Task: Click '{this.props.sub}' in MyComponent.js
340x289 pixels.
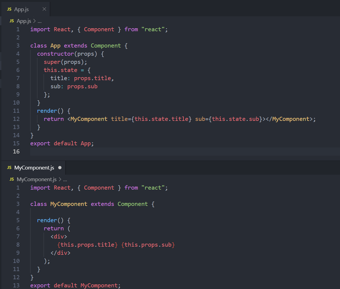Action: click(148, 245)
